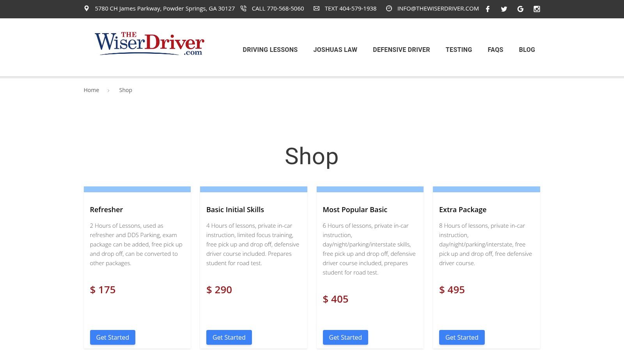This screenshot has width=624, height=351.
Task: Click the WiserDriver logo
Action: [149, 44]
